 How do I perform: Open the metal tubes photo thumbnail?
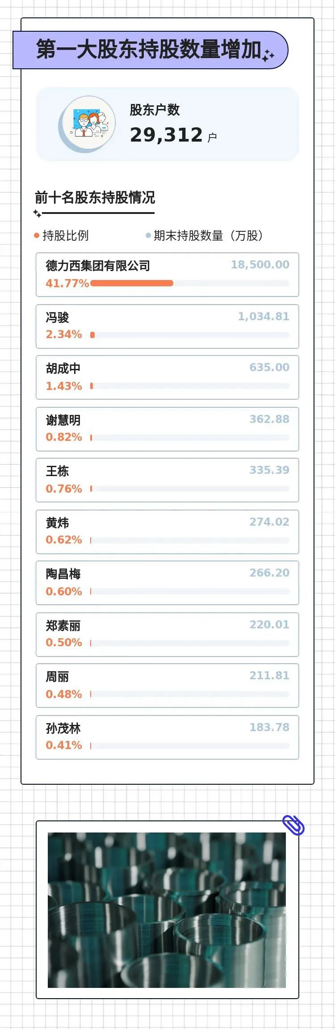(167, 910)
